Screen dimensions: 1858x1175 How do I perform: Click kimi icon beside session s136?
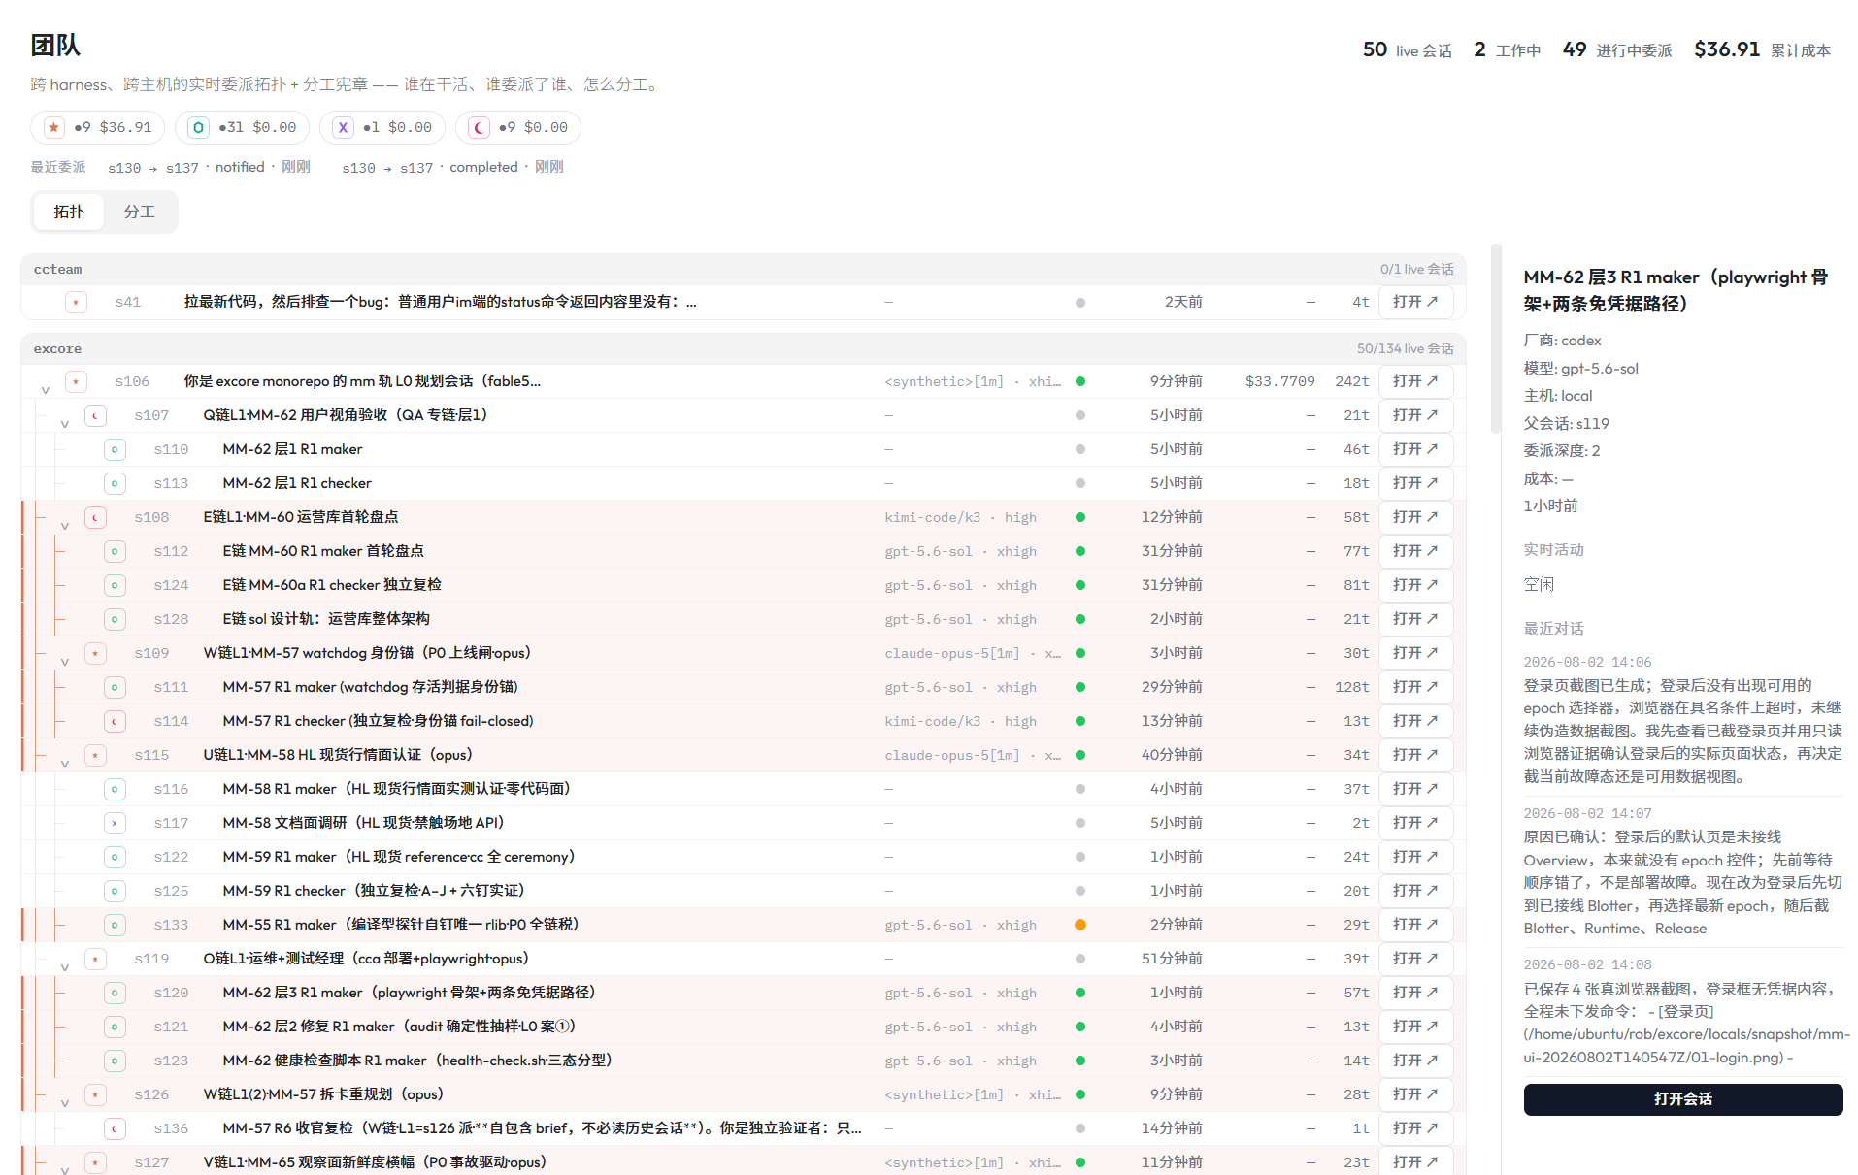115,1128
